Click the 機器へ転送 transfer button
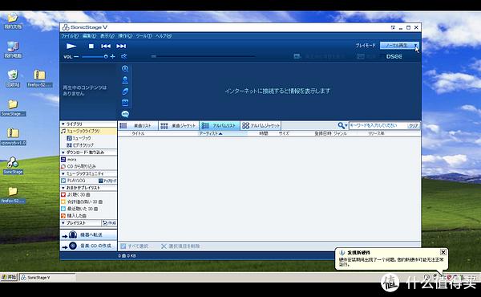The height and width of the screenshot is (297, 481). pos(88,235)
